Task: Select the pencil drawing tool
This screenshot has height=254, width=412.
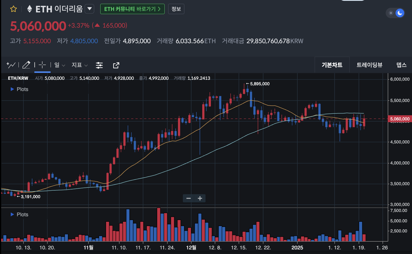Action: point(26,65)
